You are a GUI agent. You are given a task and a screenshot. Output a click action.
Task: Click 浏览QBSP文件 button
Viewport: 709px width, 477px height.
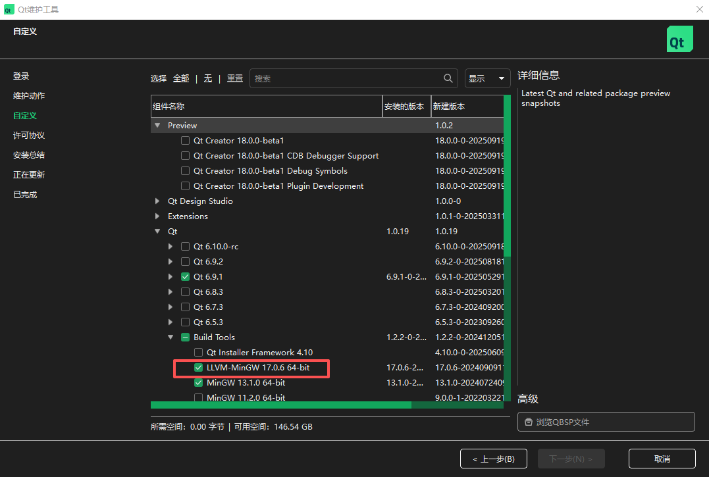(606, 422)
